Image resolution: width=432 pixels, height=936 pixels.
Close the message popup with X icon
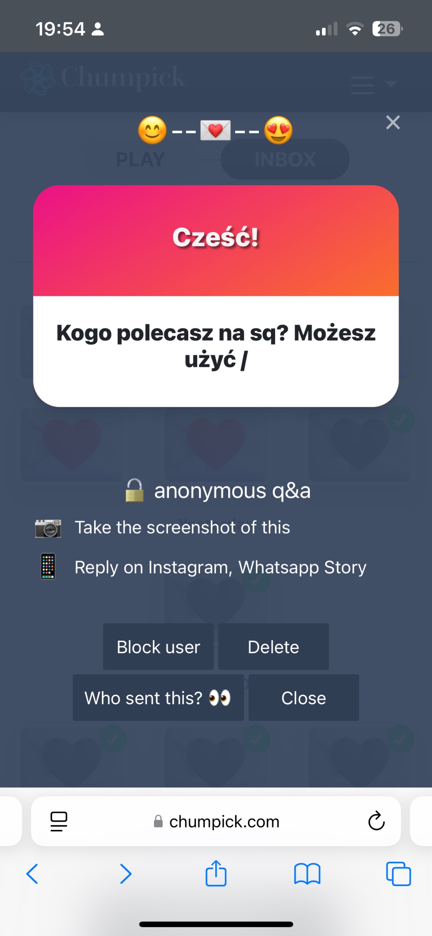pyautogui.click(x=393, y=122)
